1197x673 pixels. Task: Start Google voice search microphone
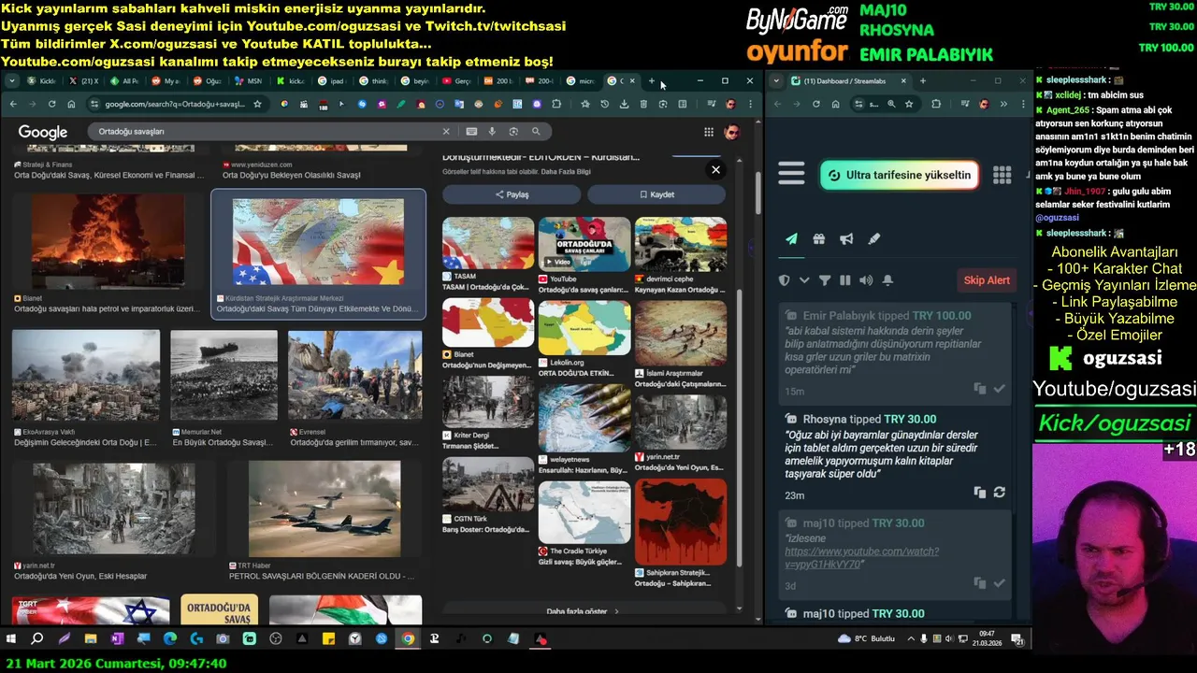point(493,132)
